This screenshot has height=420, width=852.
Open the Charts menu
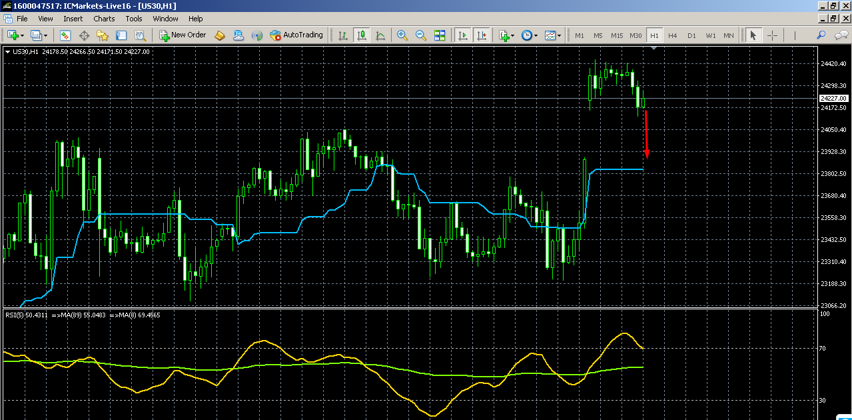[104, 19]
